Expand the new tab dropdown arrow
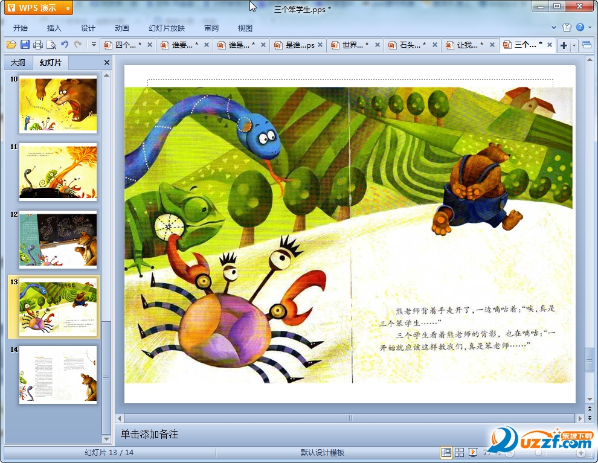 (574, 45)
